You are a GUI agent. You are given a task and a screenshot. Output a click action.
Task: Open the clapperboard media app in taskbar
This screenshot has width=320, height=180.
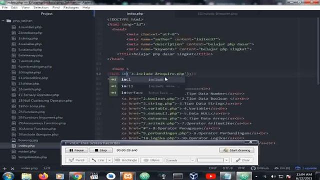(94, 176)
